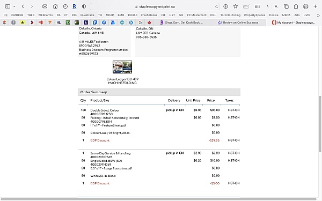Open the PropertySpaces bookmark
The height and width of the screenshot is (201, 322).
point(254,15)
